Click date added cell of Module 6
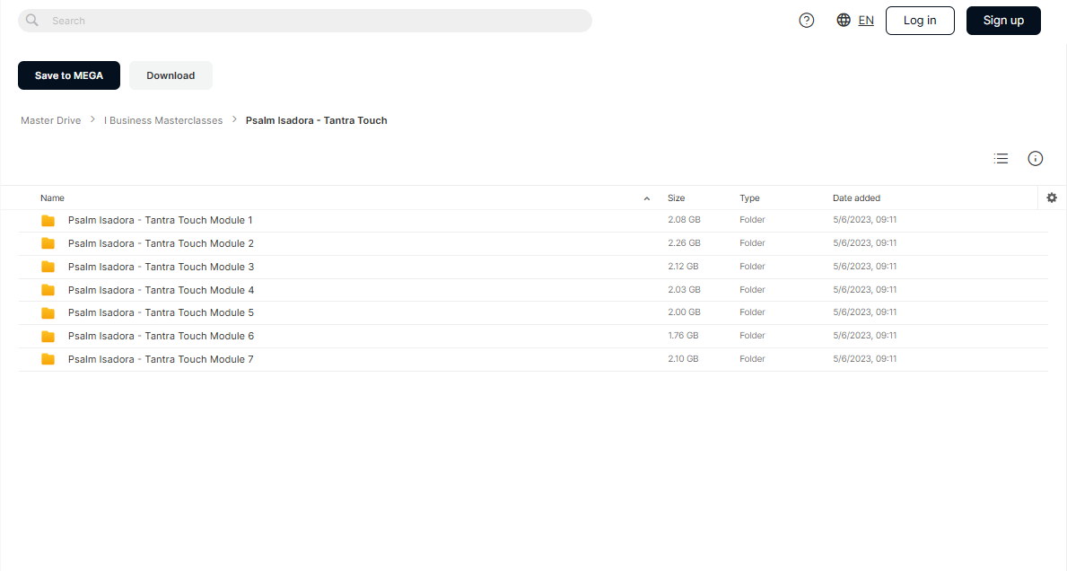1067x571 pixels. pyautogui.click(x=864, y=335)
